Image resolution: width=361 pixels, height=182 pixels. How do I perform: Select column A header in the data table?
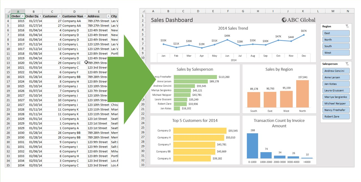tap(18, 12)
